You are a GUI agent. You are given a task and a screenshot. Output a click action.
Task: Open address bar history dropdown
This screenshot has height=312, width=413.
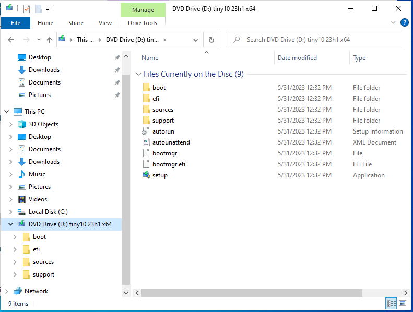point(196,40)
